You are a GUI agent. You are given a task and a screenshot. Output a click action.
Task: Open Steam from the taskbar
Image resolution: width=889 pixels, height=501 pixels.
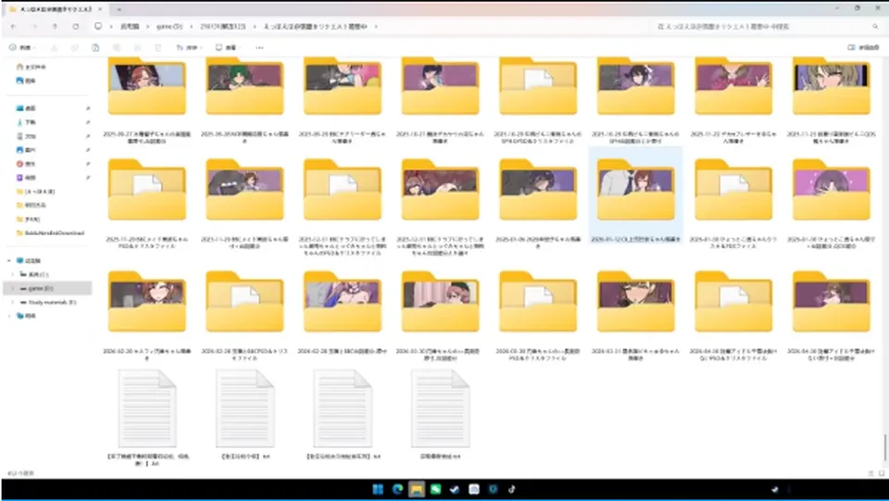[x=455, y=489]
